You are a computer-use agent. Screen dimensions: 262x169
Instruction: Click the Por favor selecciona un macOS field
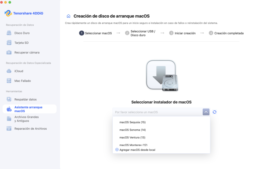157,112
